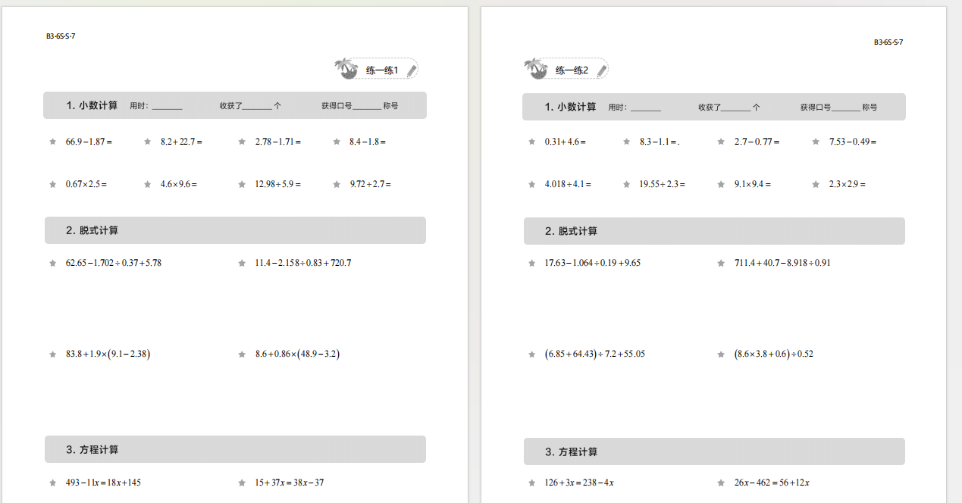Click the 收获了 blank on right page
The image size is (962, 503).
tap(736, 108)
